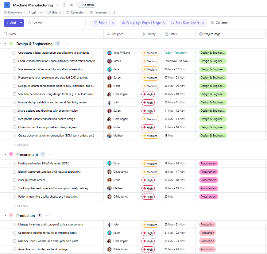This screenshot has width=267, height=254.
Task: Switch to the Timeline tab
Action: point(98,13)
